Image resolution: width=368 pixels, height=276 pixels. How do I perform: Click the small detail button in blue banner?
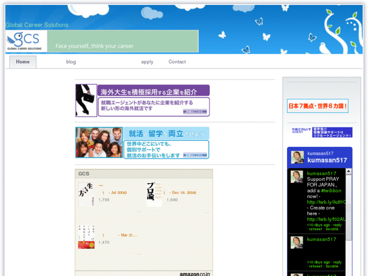tap(195, 155)
